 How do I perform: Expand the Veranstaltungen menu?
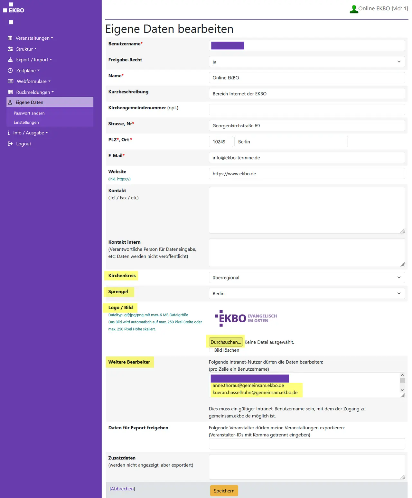point(34,38)
